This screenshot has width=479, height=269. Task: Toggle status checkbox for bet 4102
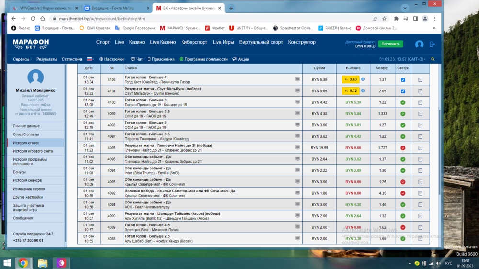click(403, 80)
